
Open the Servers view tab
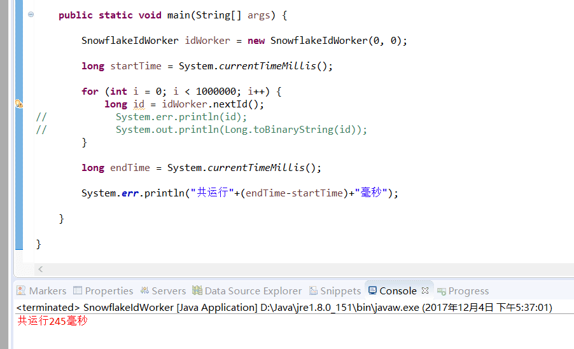click(169, 291)
